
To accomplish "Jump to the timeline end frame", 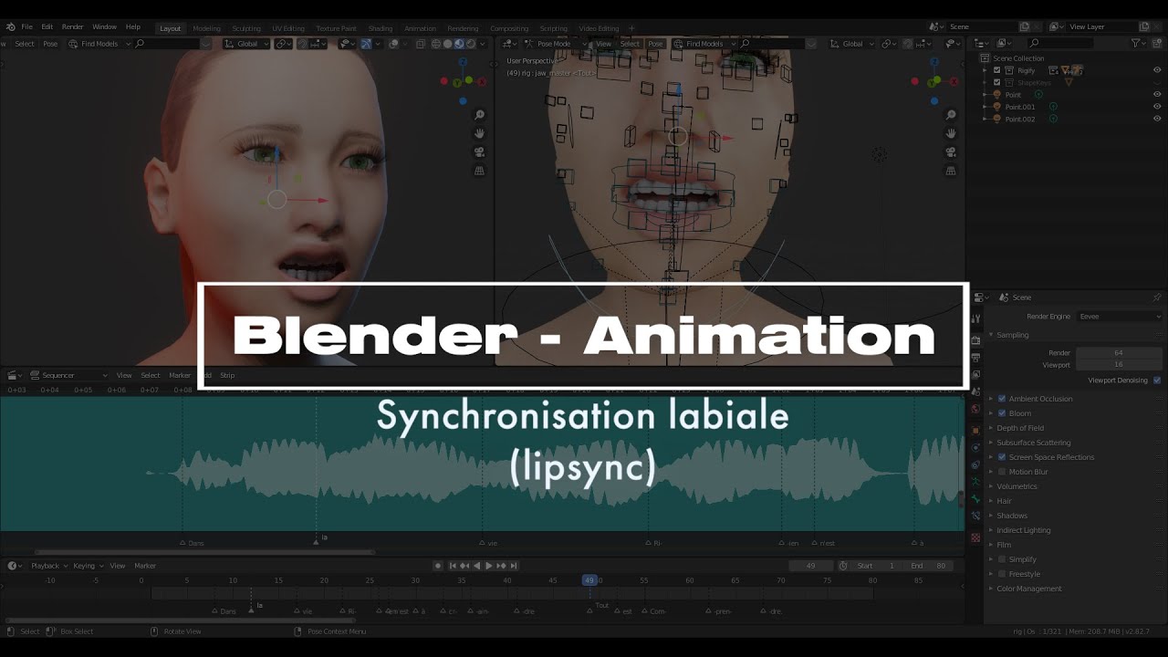I will coord(513,566).
